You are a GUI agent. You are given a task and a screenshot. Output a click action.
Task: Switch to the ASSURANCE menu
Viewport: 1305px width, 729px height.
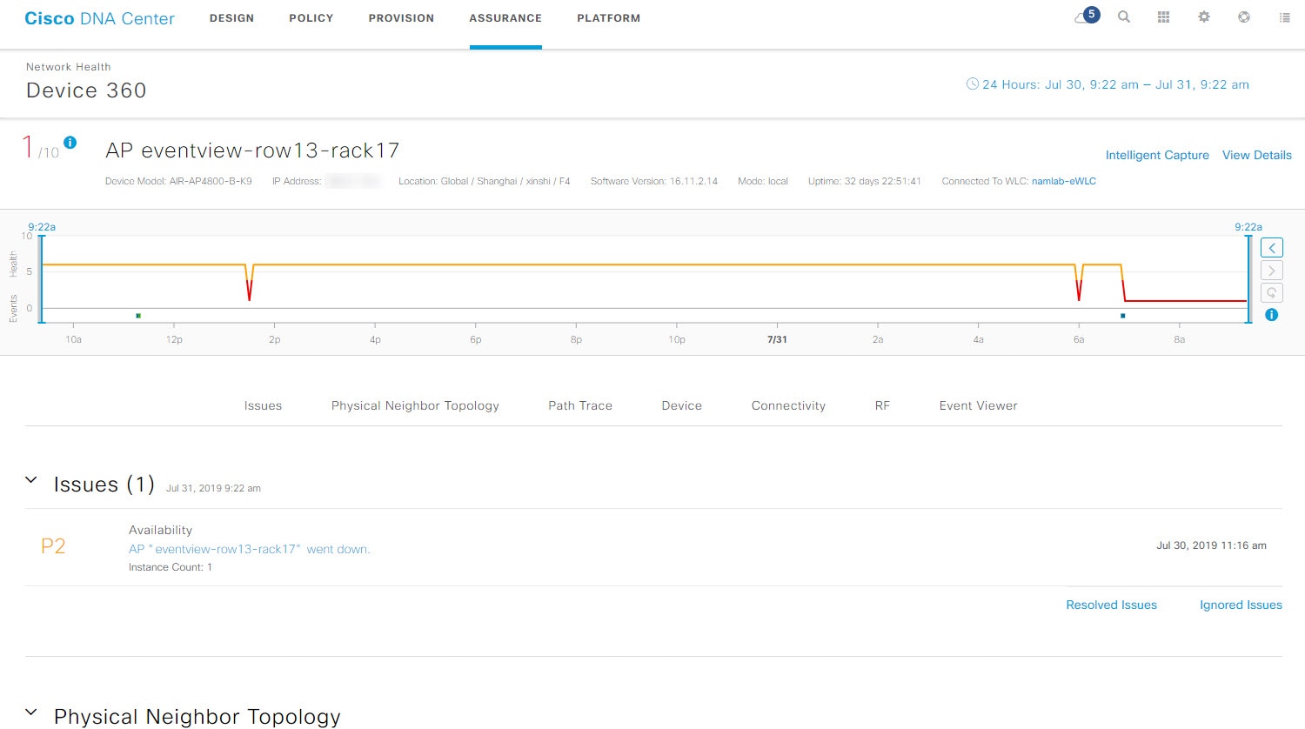pos(505,18)
